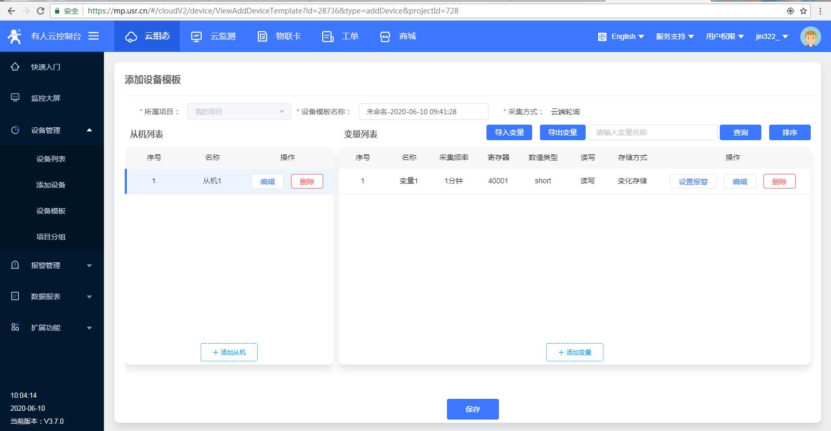
Task: Open the 所属项目 project dropdown
Action: click(x=239, y=112)
